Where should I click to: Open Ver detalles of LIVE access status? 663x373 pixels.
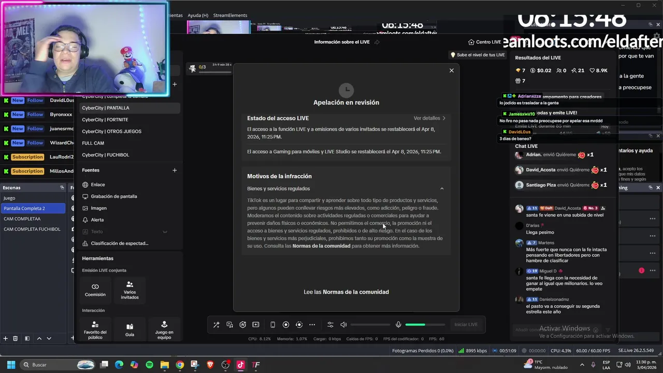pyautogui.click(x=429, y=118)
